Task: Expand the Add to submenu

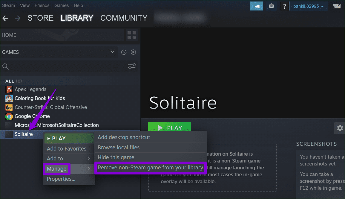Action: (69, 158)
